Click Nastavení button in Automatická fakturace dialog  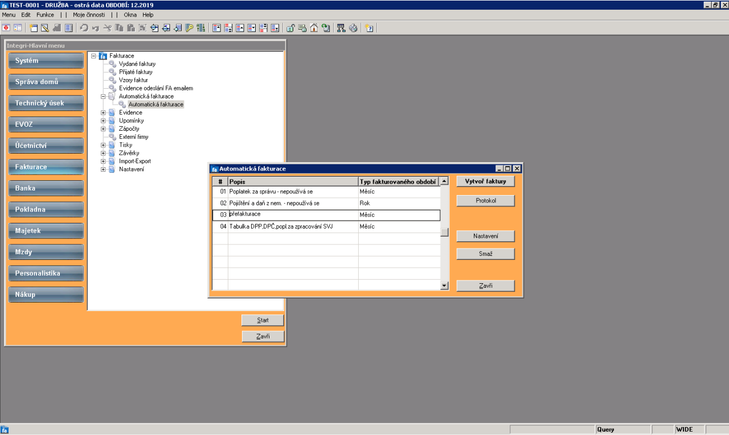click(x=485, y=236)
